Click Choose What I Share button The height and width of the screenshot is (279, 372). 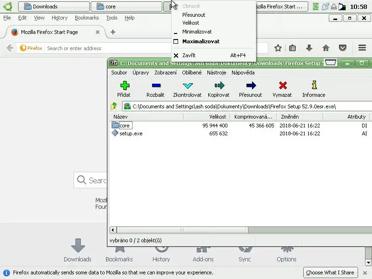pyautogui.click(x=330, y=272)
